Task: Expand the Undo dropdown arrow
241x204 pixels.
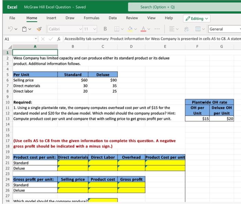Action: click(x=16, y=29)
